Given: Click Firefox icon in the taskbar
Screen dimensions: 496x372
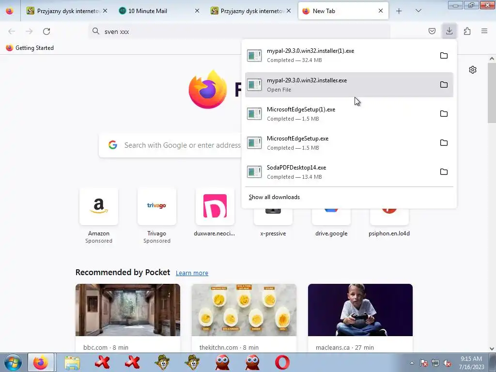Looking at the screenshot, I should pyautogui.click(x=41, y=362).
